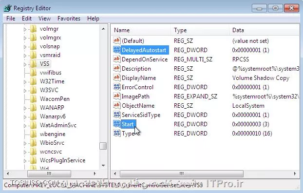Click the 0x00000003 (3) data cell
This screenshot has width=303, height=193.
click(250, 124)
